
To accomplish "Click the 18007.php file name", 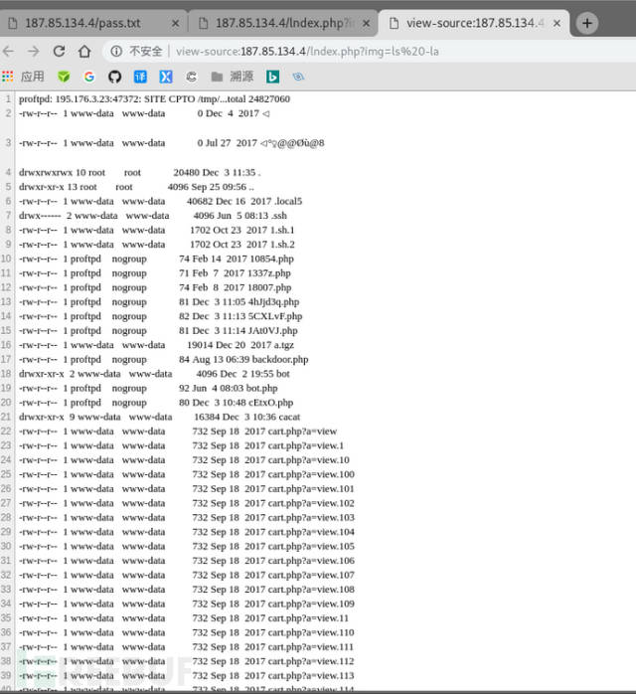I will click(269, 287).
